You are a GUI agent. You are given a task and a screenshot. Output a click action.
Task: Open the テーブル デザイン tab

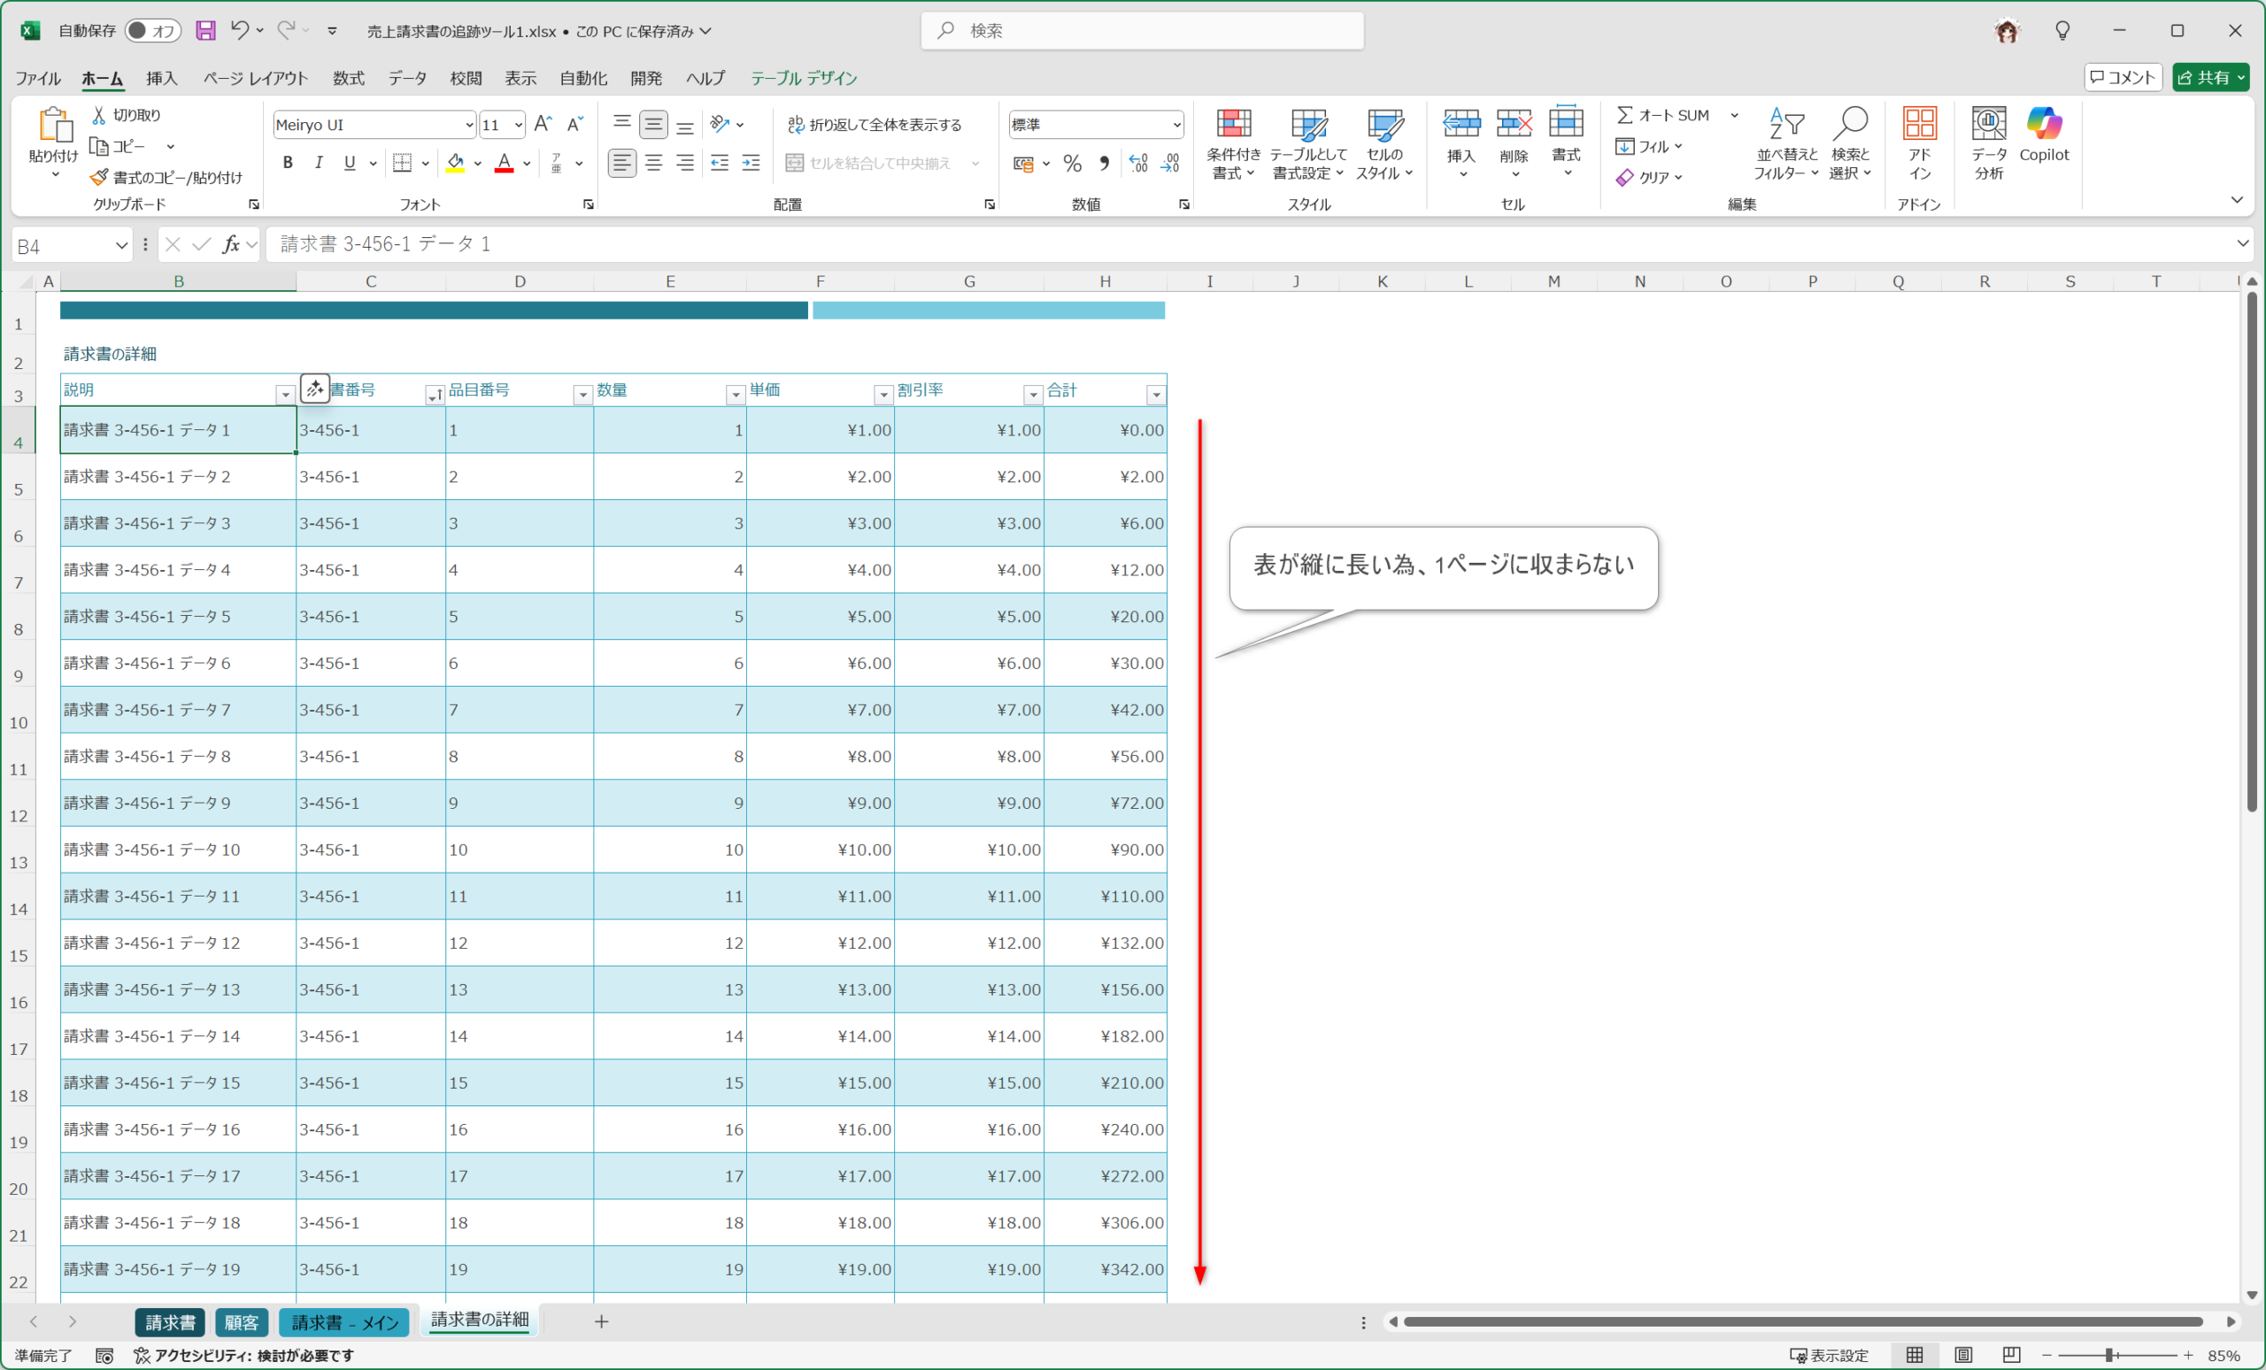(x=804, y=78)
